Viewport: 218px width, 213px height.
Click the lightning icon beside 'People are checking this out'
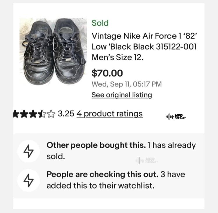28,180
